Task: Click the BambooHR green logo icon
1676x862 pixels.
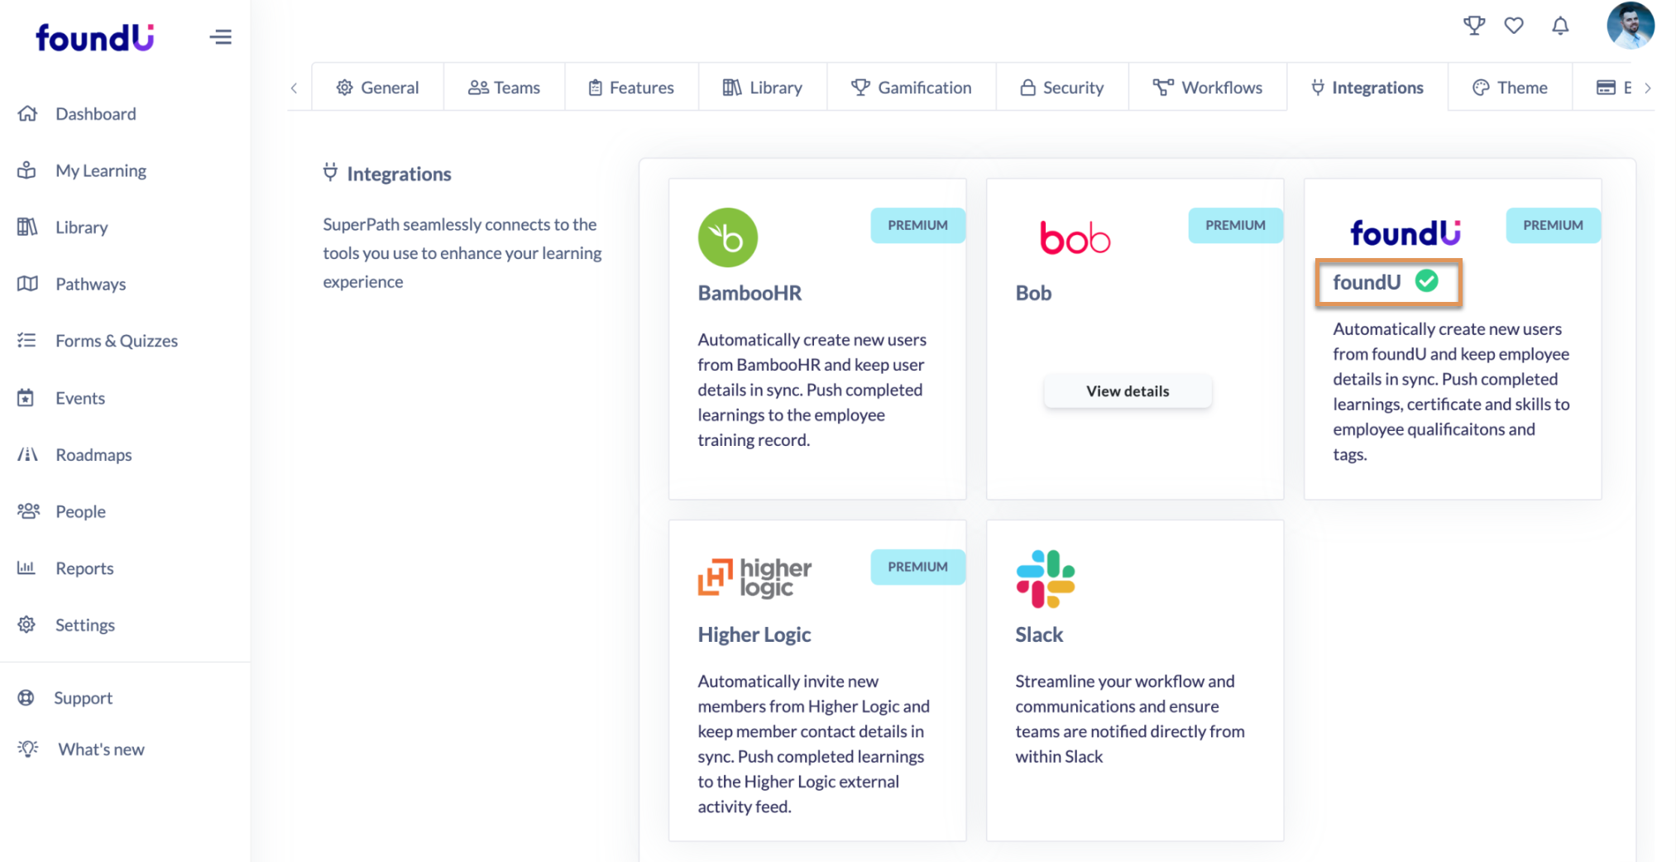Action: [x=728, y=237]
